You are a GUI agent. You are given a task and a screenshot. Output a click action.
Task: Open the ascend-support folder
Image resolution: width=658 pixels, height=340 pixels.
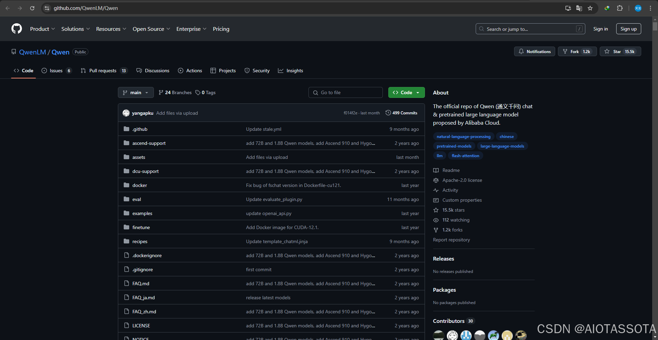(149, 143)
